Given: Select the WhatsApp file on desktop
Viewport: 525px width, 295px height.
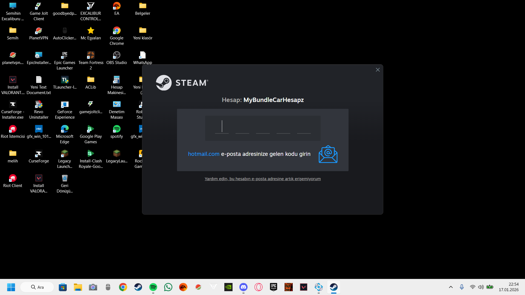Looking at the screenshot, I should click(x=143, y=58).
